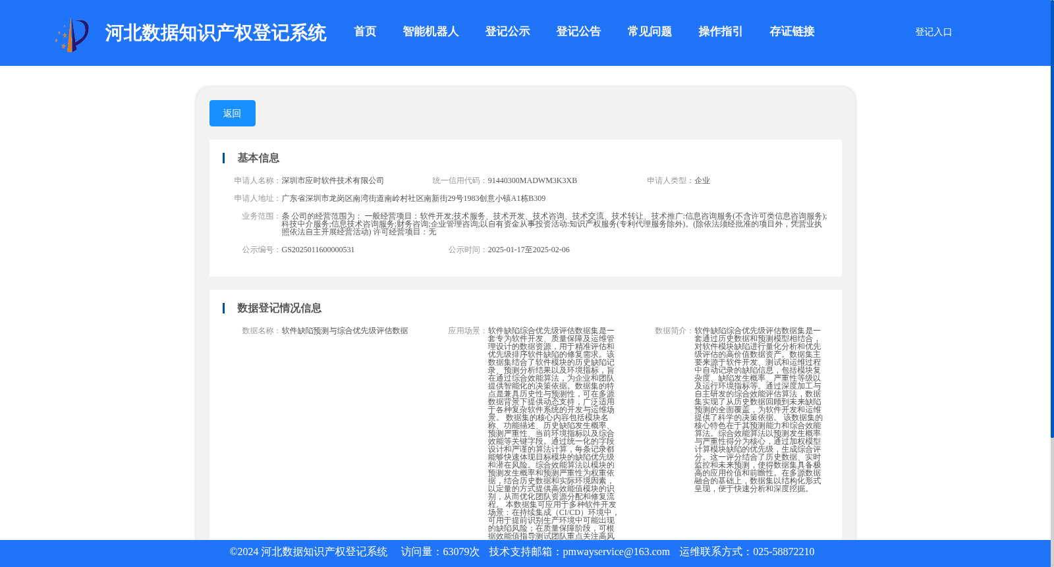This screenshot has height=567, width=1054.
Task: Click the site logo emblem in the header
Action: tap(72, 34)
